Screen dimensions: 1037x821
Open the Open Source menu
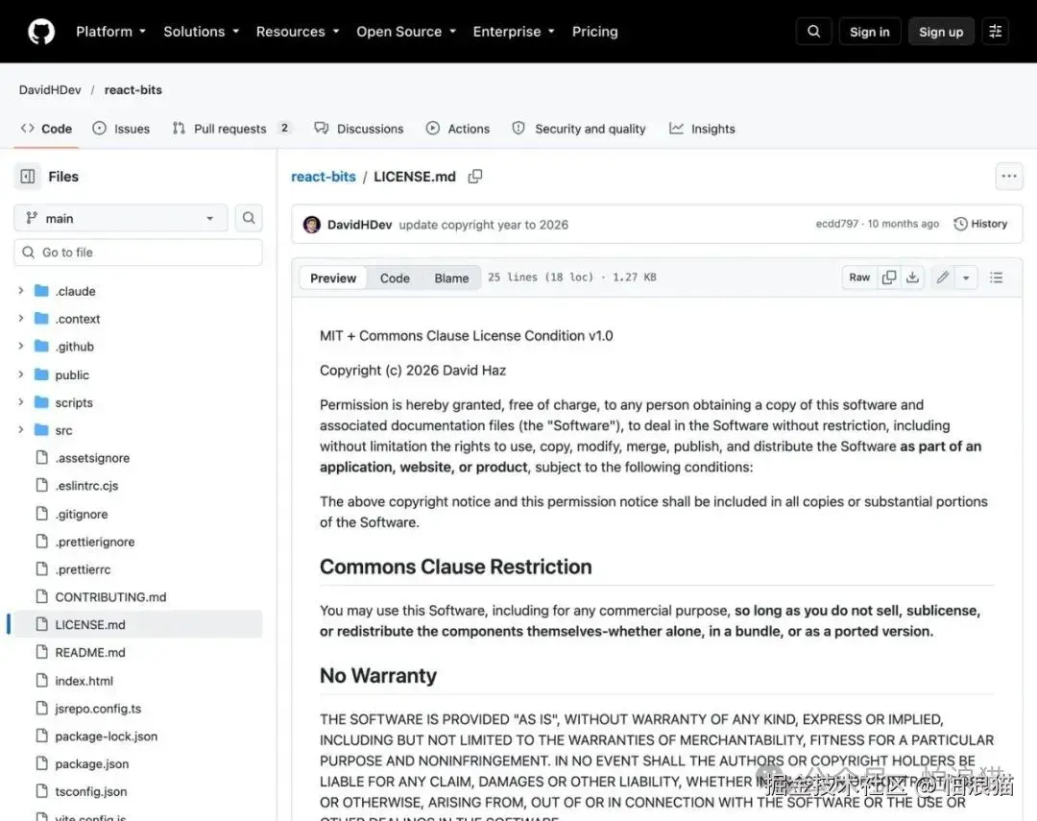pyautogui.click(x=406, y=31)
